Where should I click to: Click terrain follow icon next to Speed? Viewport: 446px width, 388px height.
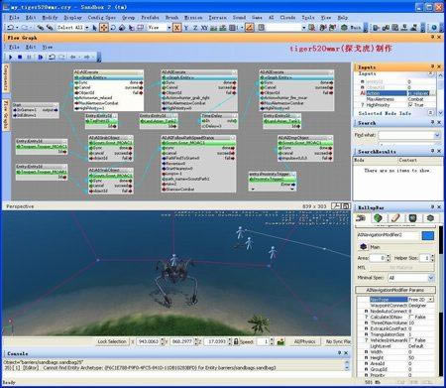click(x=280, y=341)
